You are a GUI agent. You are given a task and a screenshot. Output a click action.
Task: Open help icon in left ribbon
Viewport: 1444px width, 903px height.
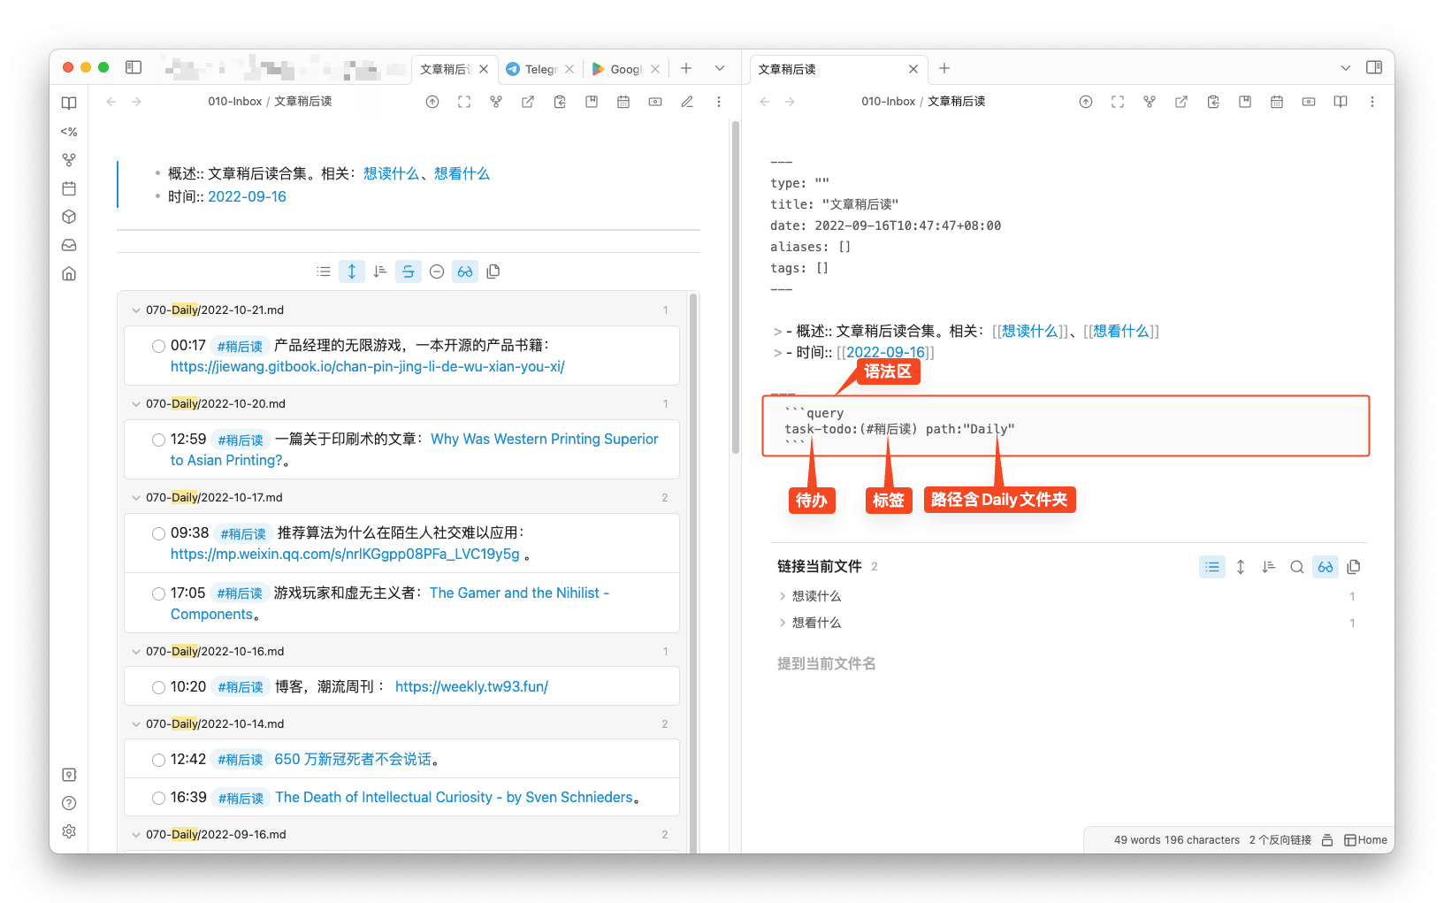click(x=69, y=803)
